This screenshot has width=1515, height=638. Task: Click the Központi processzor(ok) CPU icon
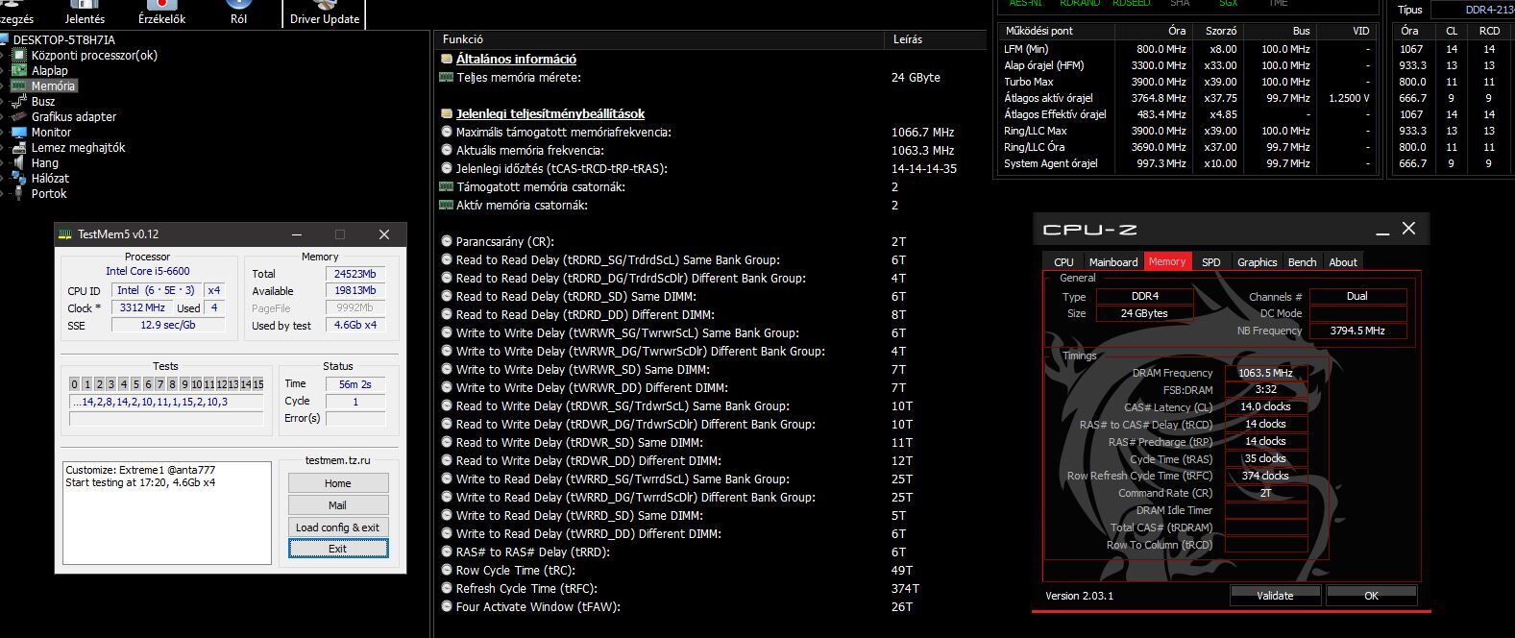(x=18, y=55)
